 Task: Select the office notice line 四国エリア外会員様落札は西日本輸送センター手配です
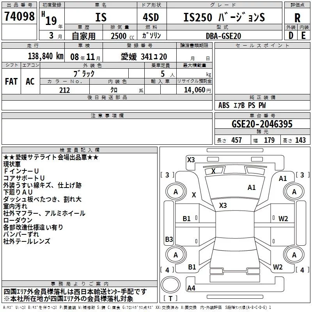coord(75,292)
